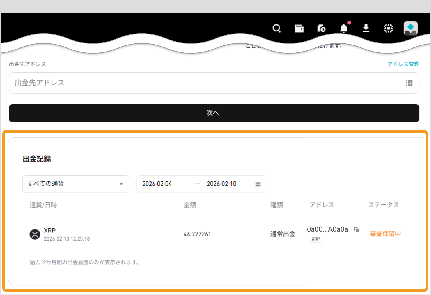431x295 pixels.
Task: Select the 審査保留中 status text
Action: (385, 234)
